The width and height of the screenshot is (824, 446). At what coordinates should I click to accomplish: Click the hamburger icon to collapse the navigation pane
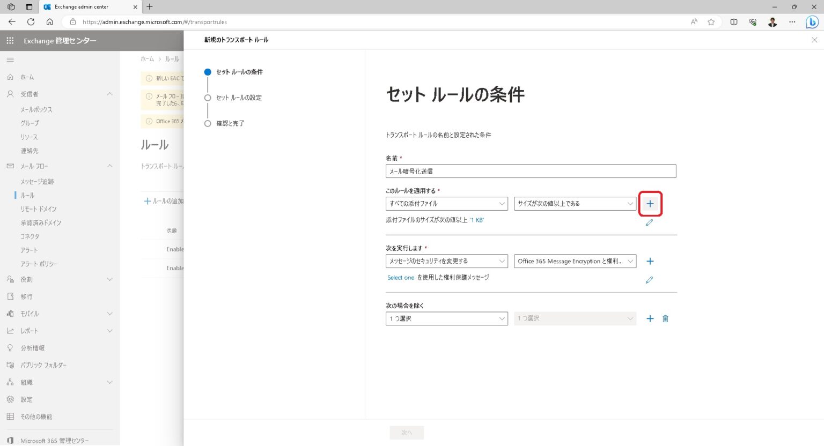[x=10, y=60]
